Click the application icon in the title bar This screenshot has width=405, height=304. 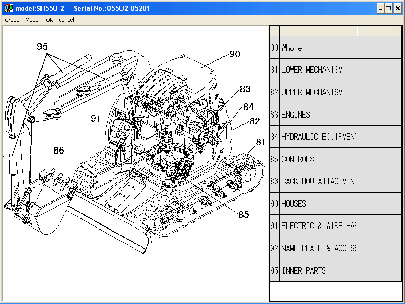pos(8,8)
